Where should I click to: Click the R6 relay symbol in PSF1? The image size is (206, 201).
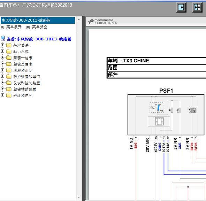pos(157,108)
